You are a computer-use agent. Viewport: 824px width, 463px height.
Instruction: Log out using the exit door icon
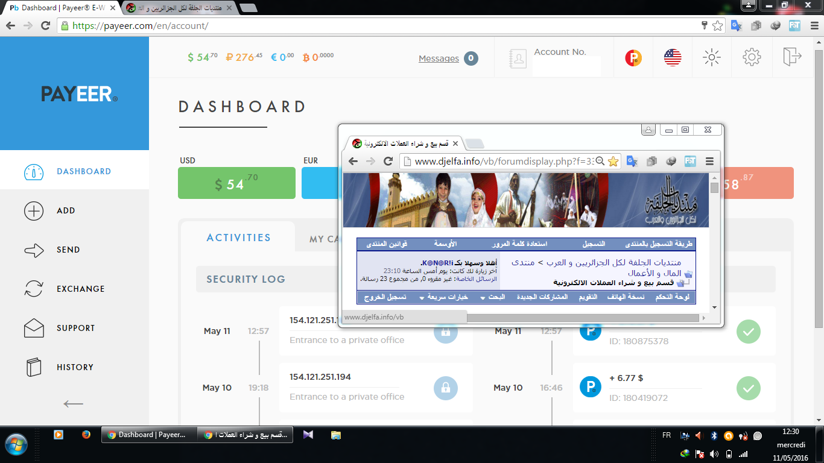pos(792,57)
